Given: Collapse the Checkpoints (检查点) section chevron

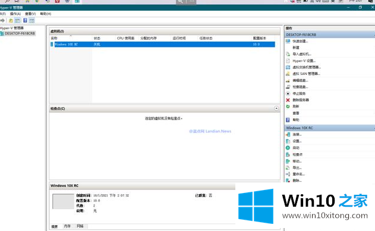Looking at the screenshot, I should tap(276, 109).
